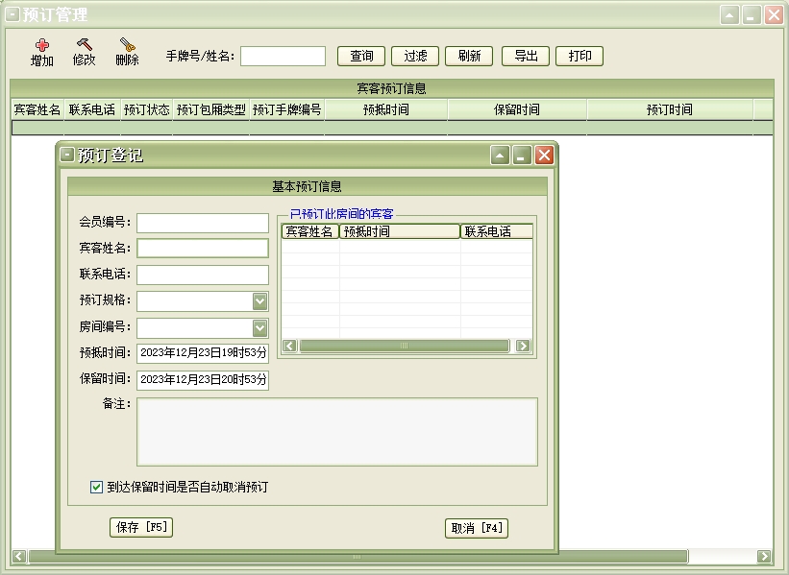
Task: Open the 房间编号 dropdown list
Action: tap(259, 328)
